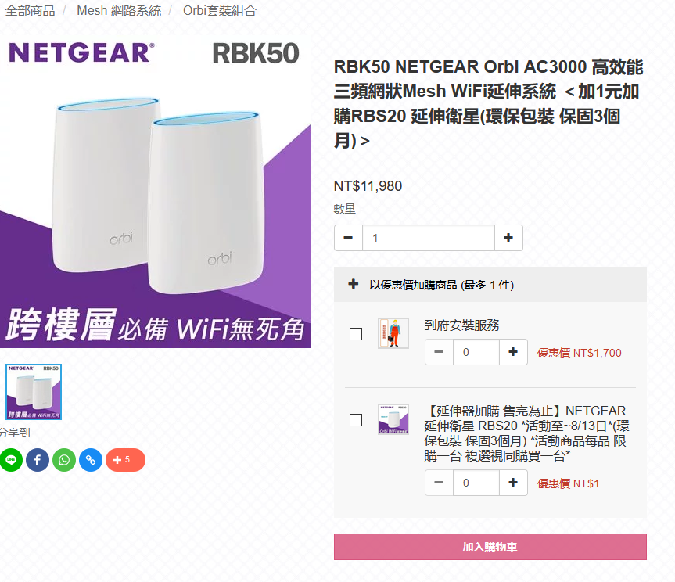The width and height of the screenshot is (675, 582).
Task: Go to Mesh 網路系統 breadcrumb
Action: tap(119, 10)
